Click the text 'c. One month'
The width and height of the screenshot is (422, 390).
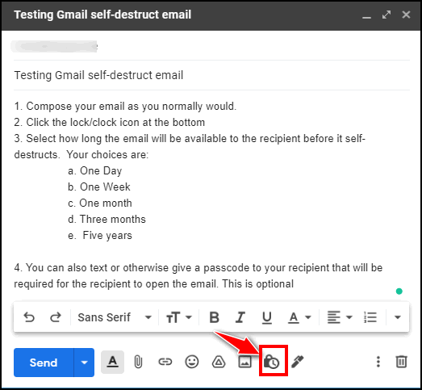100,203
